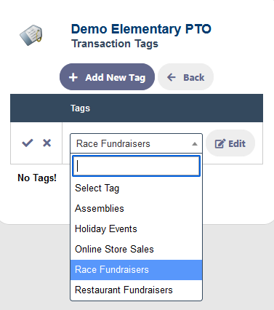Focus the tag search text box
274x310 pixels.
click(136, 166)
